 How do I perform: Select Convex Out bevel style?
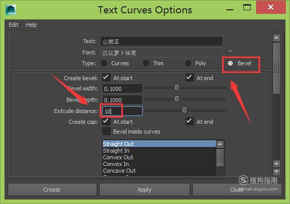click(x=159, y=157)
